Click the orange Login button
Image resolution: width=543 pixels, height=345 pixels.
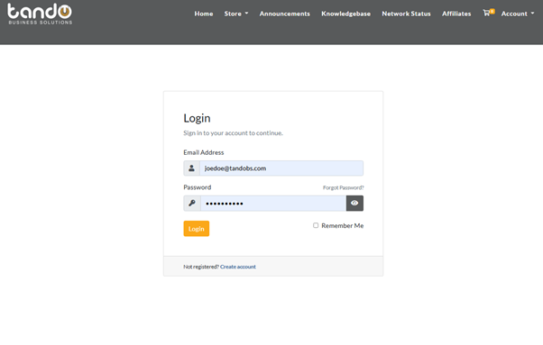pos(197,229)
